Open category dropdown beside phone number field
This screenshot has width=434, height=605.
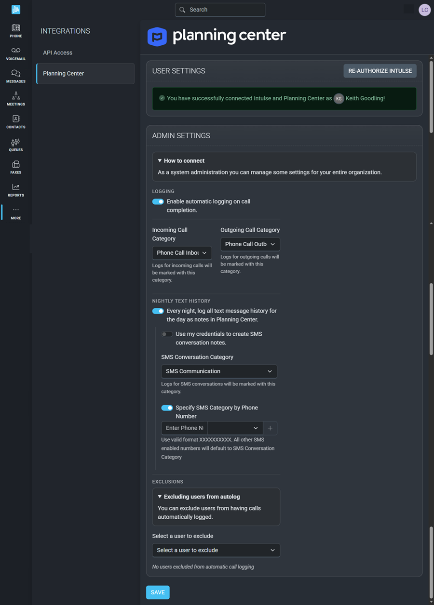pos(235,428)
